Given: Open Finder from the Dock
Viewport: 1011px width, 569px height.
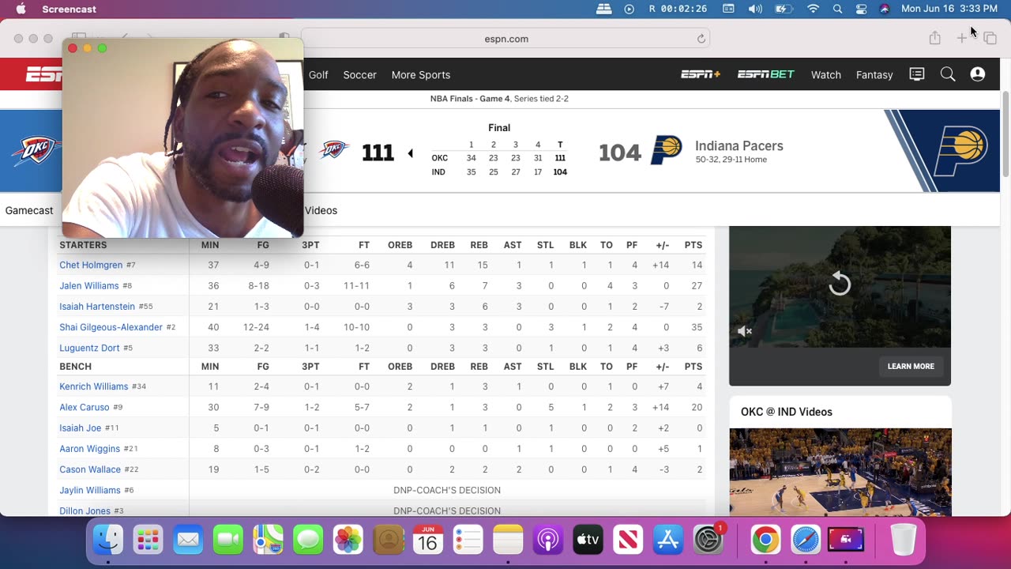Looking at the screenshot, I should point(108,540).
